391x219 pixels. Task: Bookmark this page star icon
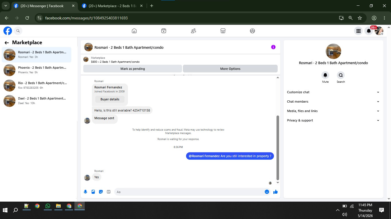coord(360,18)
